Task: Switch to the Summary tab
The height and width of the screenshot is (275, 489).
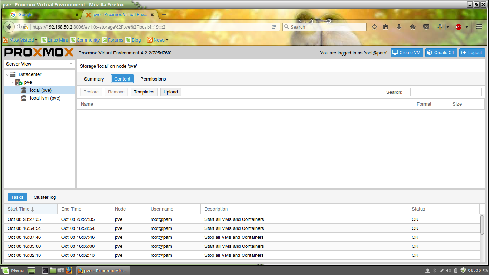Action: (x=94, y=79)
